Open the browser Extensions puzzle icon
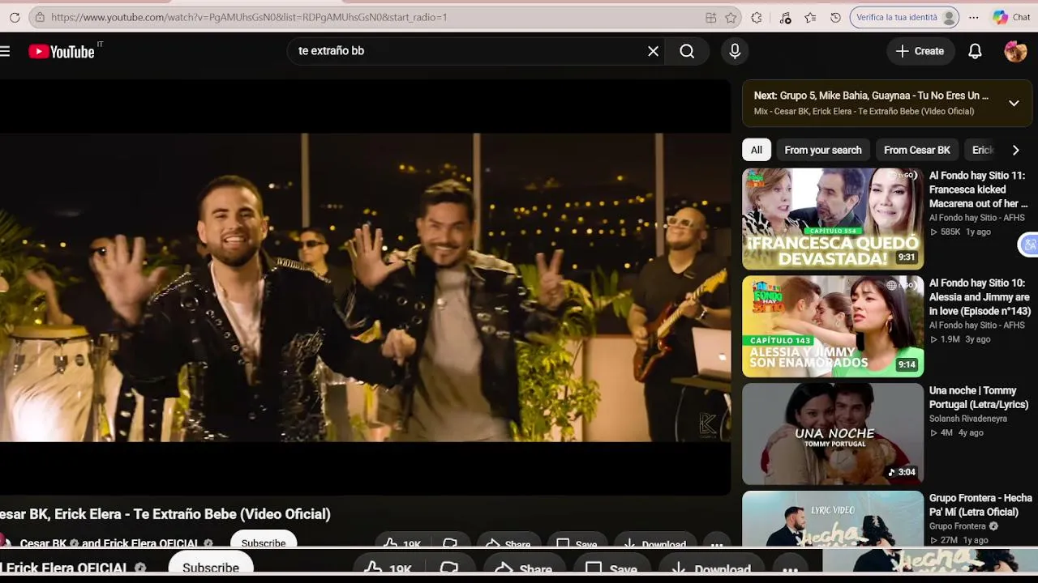The image size is (1038, 583). click(757, 17)
